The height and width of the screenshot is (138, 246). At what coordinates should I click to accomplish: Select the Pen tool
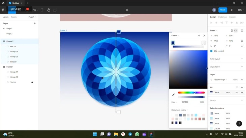pyautogui.click(x=34, y=10)
